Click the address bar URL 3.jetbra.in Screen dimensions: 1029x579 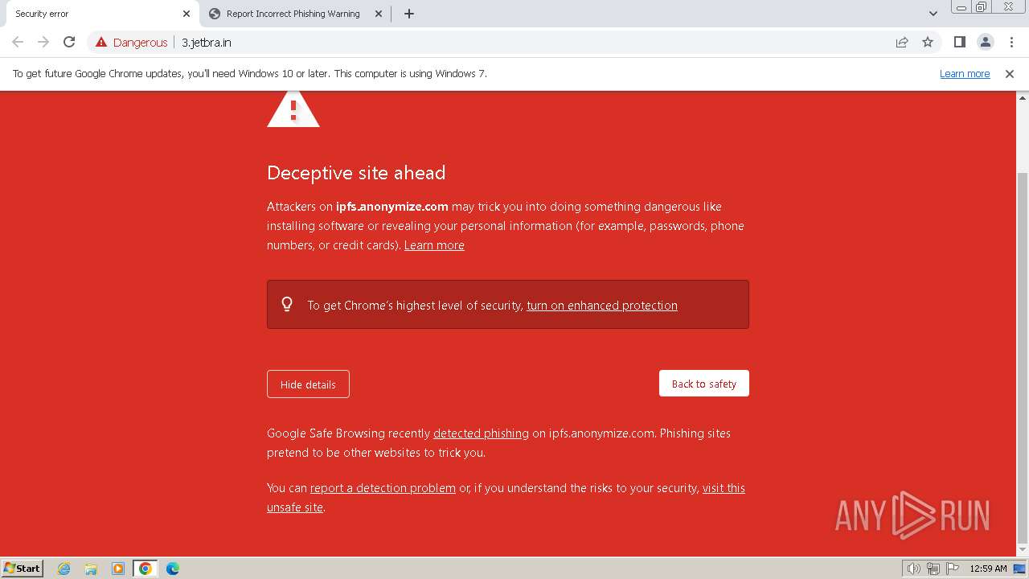[x=207, y=43]
